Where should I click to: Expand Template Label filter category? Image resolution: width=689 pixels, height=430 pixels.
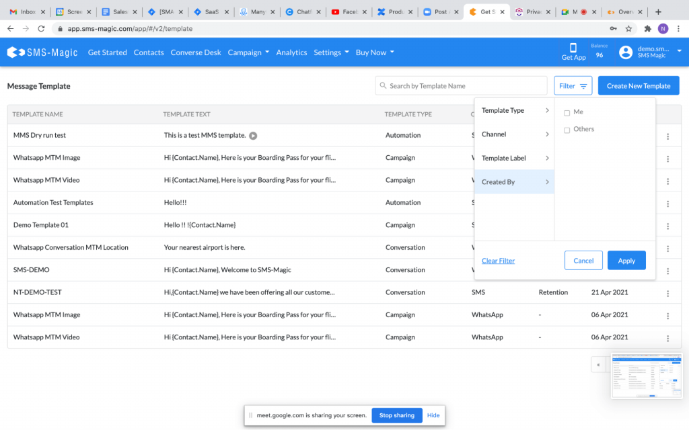coord(514,158)
